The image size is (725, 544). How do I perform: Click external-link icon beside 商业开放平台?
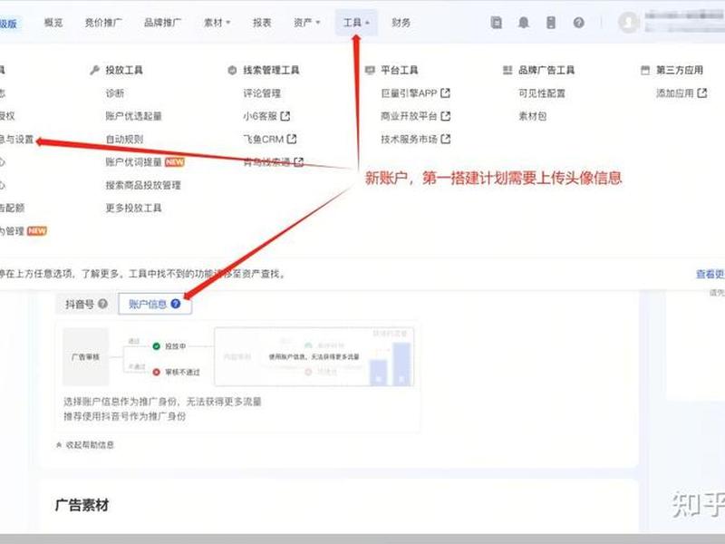tap(446, 116)
